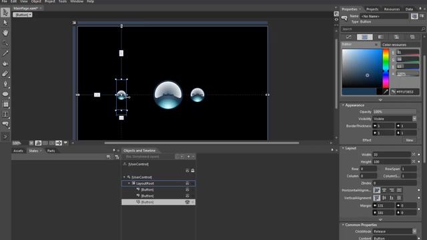Toggle visibility of highlighted [Button] row
The width and height of the screenshot is (427, 240).
click(187, 202)
